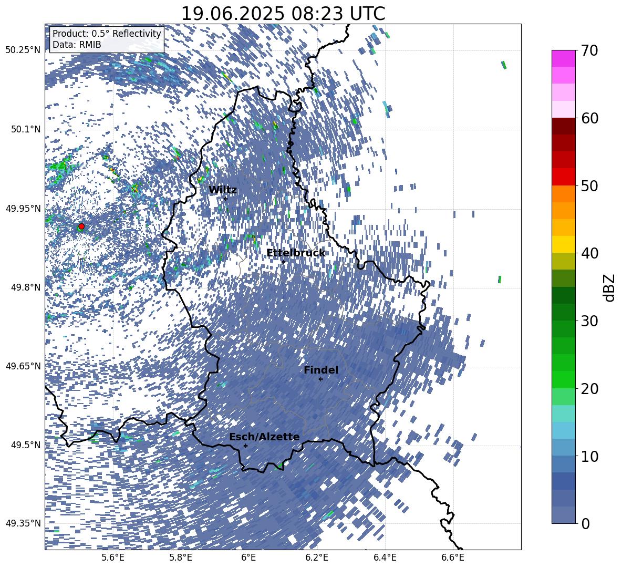Click the 6.2°E longitude label
The height and width of the screenshot is (568, 622).
click(317, 557)
